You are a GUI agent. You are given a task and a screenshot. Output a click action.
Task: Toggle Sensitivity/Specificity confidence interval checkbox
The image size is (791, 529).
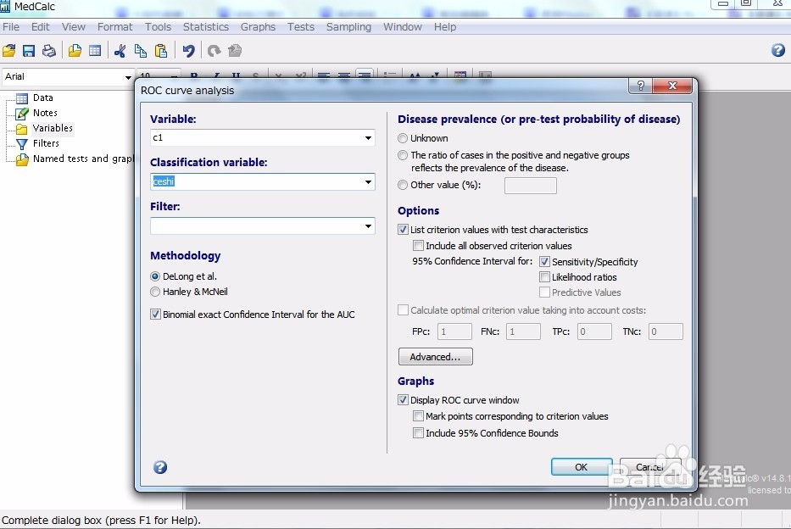click(544, 262)
